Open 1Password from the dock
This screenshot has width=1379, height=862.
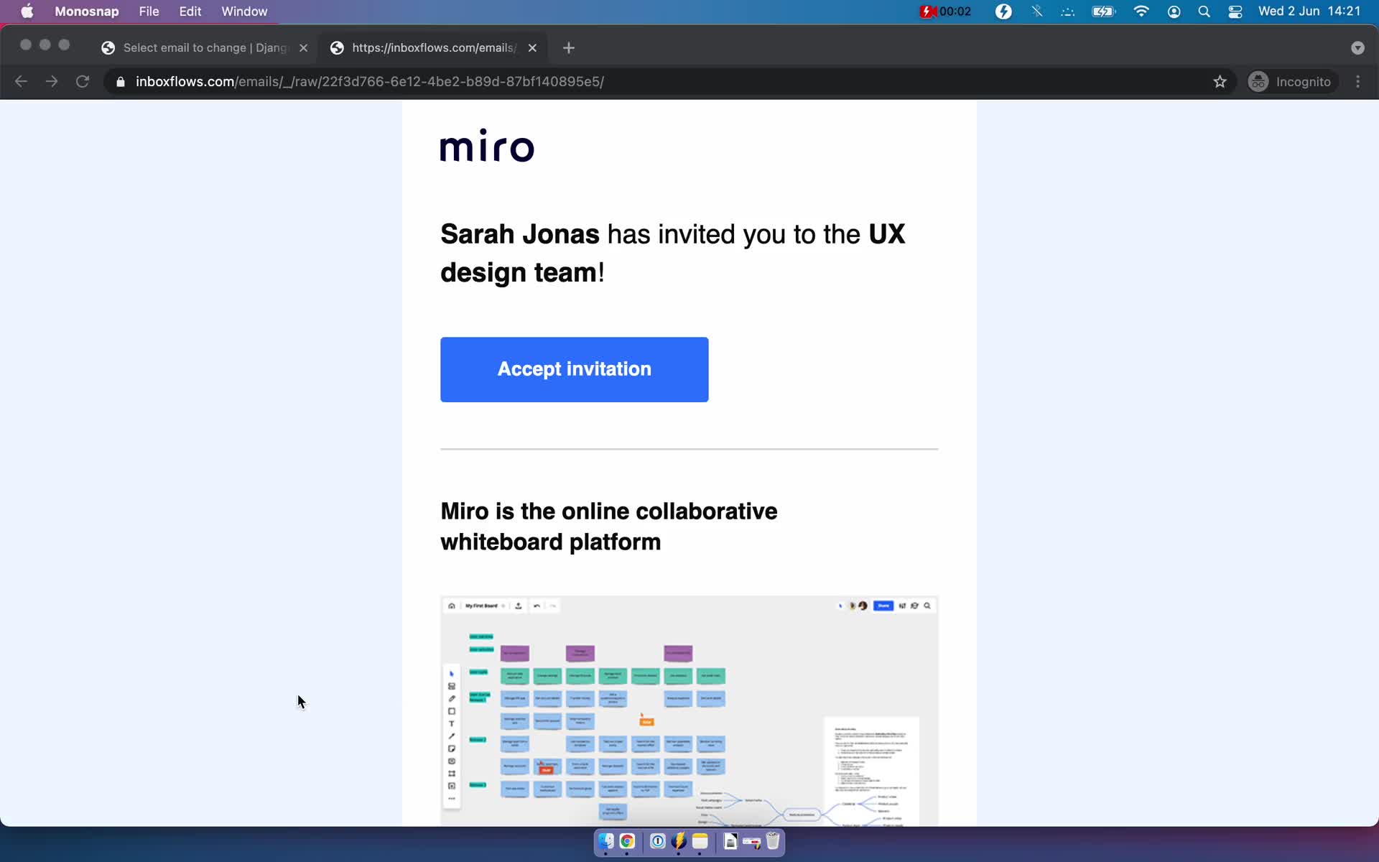click(x=657, y=841)
